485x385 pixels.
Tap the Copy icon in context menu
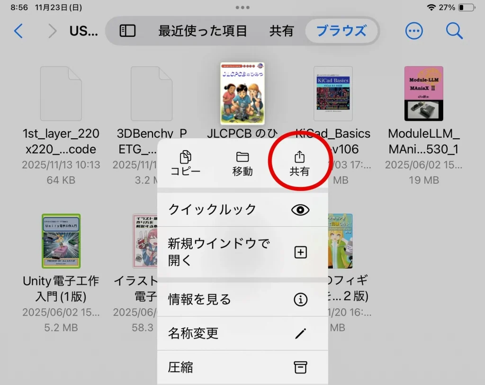pyautogui.click(x=186, y=163)
